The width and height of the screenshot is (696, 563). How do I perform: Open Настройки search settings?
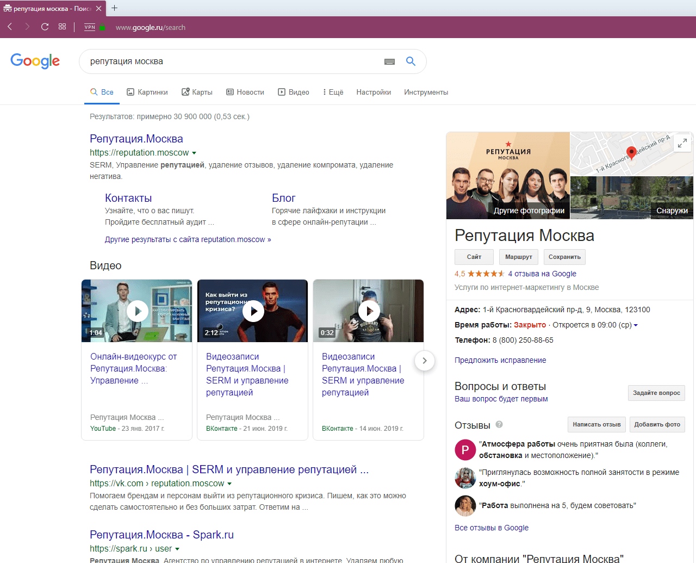tap(374, 92)
